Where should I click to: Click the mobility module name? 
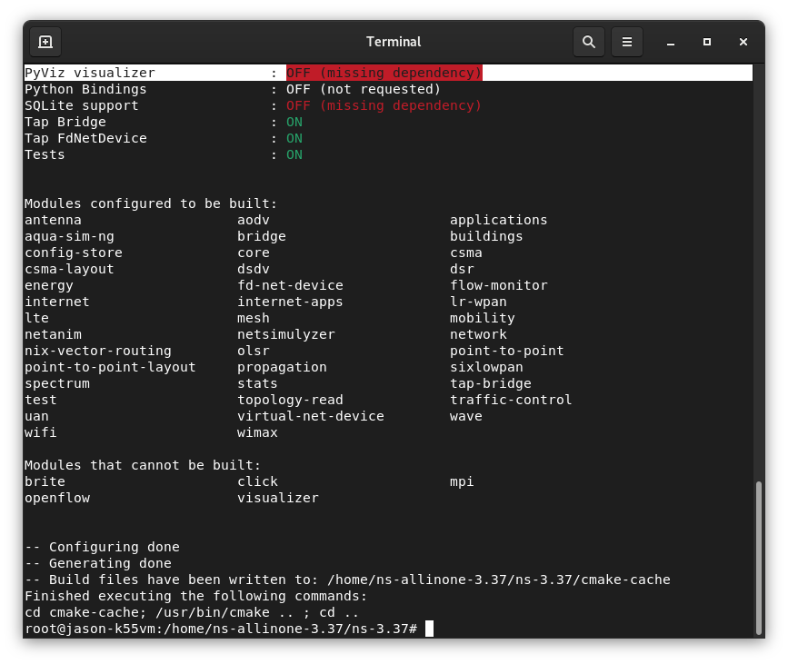click(482, 319)
